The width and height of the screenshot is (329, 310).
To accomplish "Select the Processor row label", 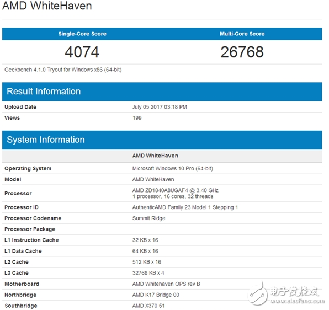I will coord(18,193).
